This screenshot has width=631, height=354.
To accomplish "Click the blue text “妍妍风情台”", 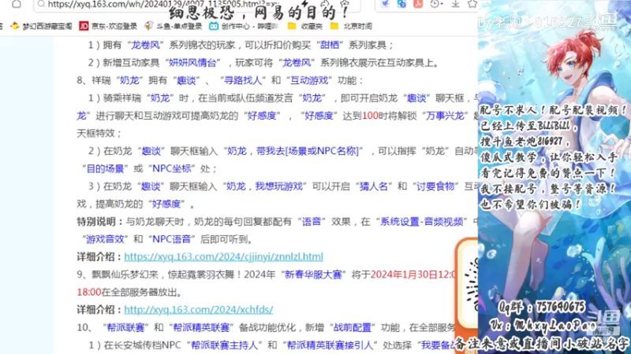I will 192,63.
